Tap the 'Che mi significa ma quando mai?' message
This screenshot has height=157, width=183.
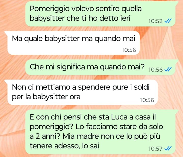[100, 67]
